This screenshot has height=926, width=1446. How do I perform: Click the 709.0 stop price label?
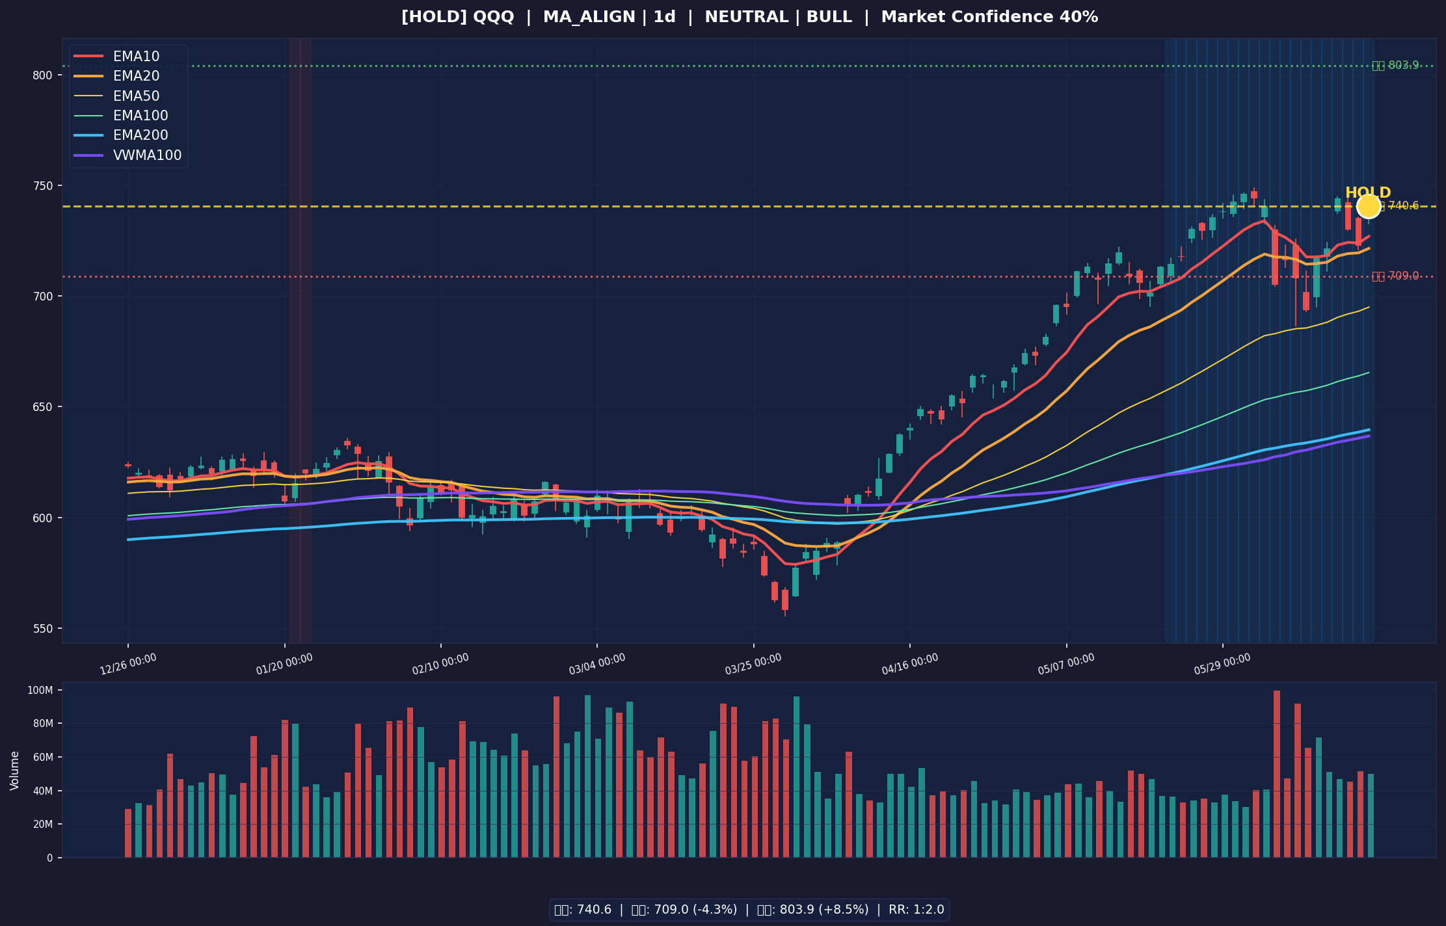tap(1395, 276)
